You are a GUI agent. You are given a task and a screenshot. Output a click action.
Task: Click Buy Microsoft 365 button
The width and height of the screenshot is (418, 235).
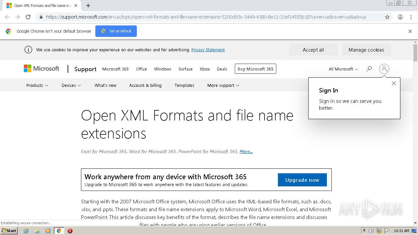255,69
